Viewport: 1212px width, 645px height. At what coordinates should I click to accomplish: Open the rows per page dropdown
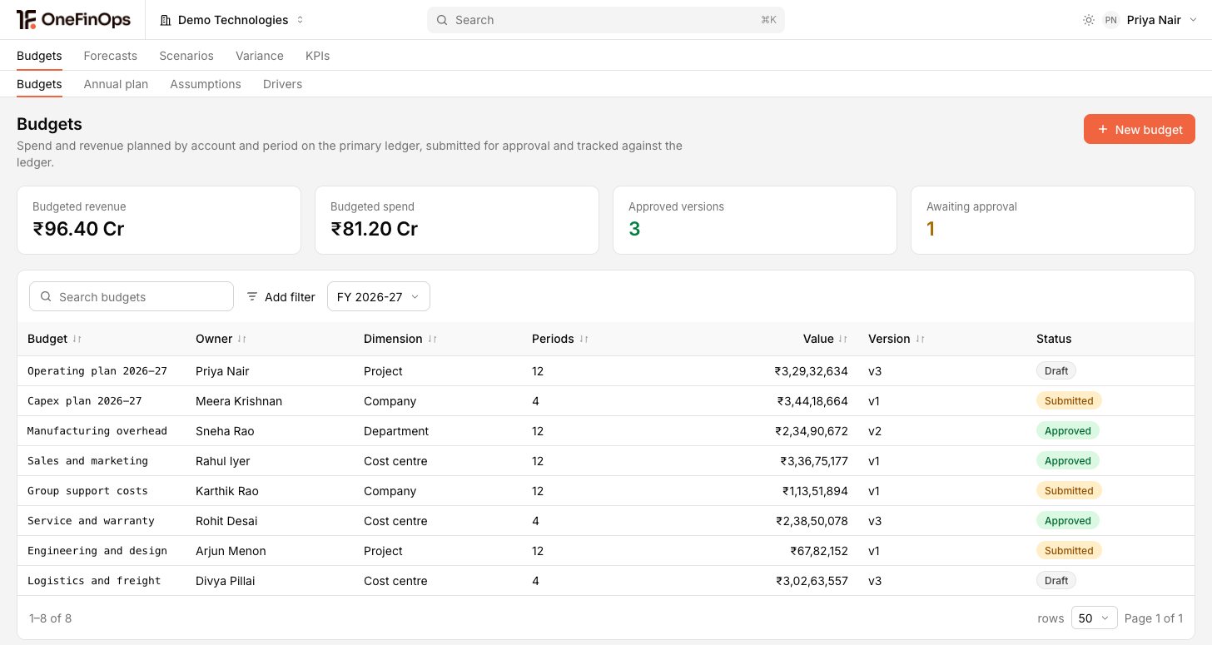point(1095,618)
